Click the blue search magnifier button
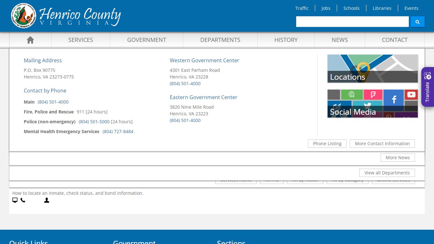 coord(417,22)
